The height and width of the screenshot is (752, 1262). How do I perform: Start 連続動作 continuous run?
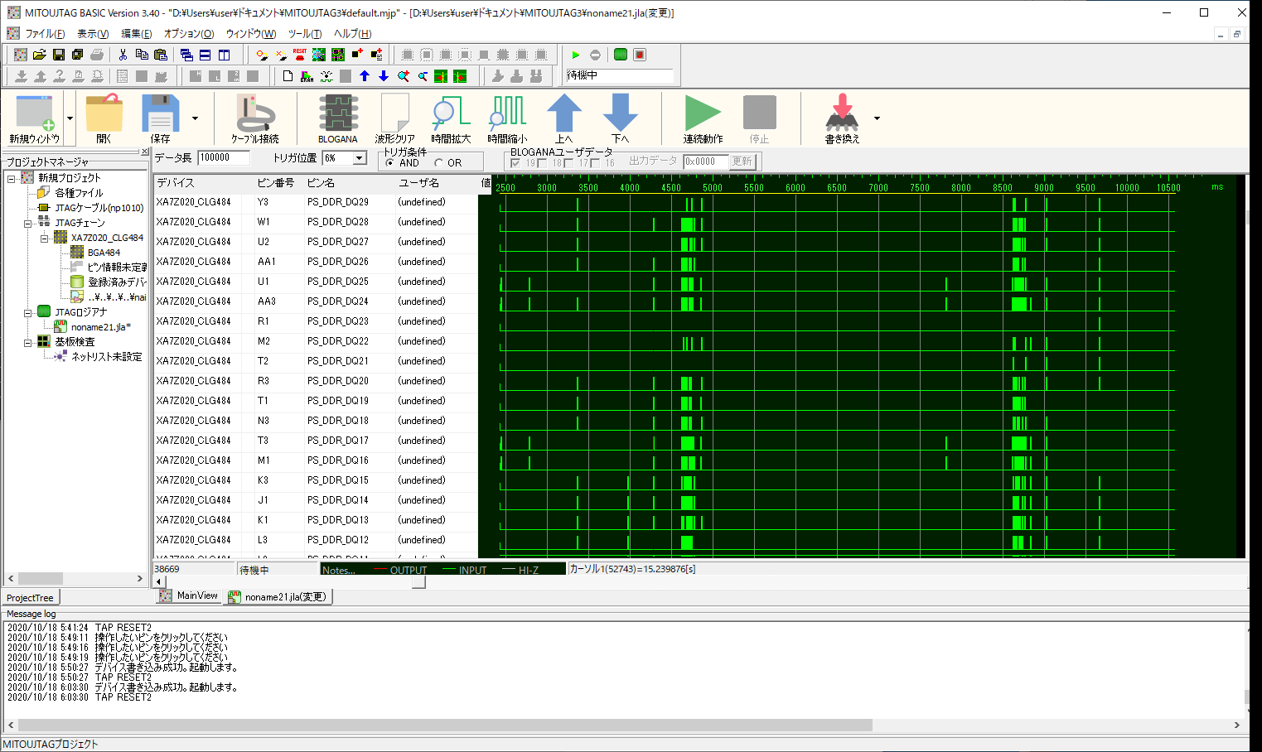(703, 118)
